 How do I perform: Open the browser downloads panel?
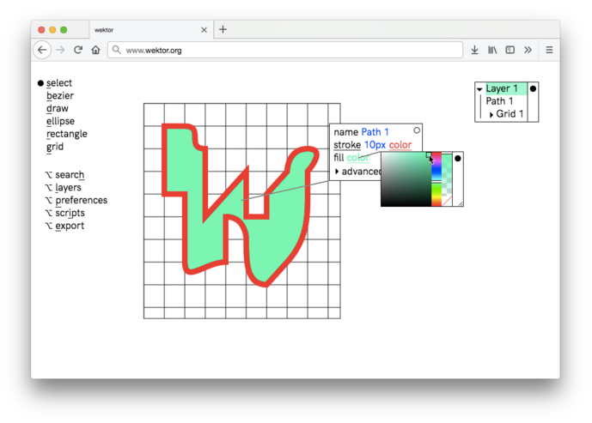point(474,51)
